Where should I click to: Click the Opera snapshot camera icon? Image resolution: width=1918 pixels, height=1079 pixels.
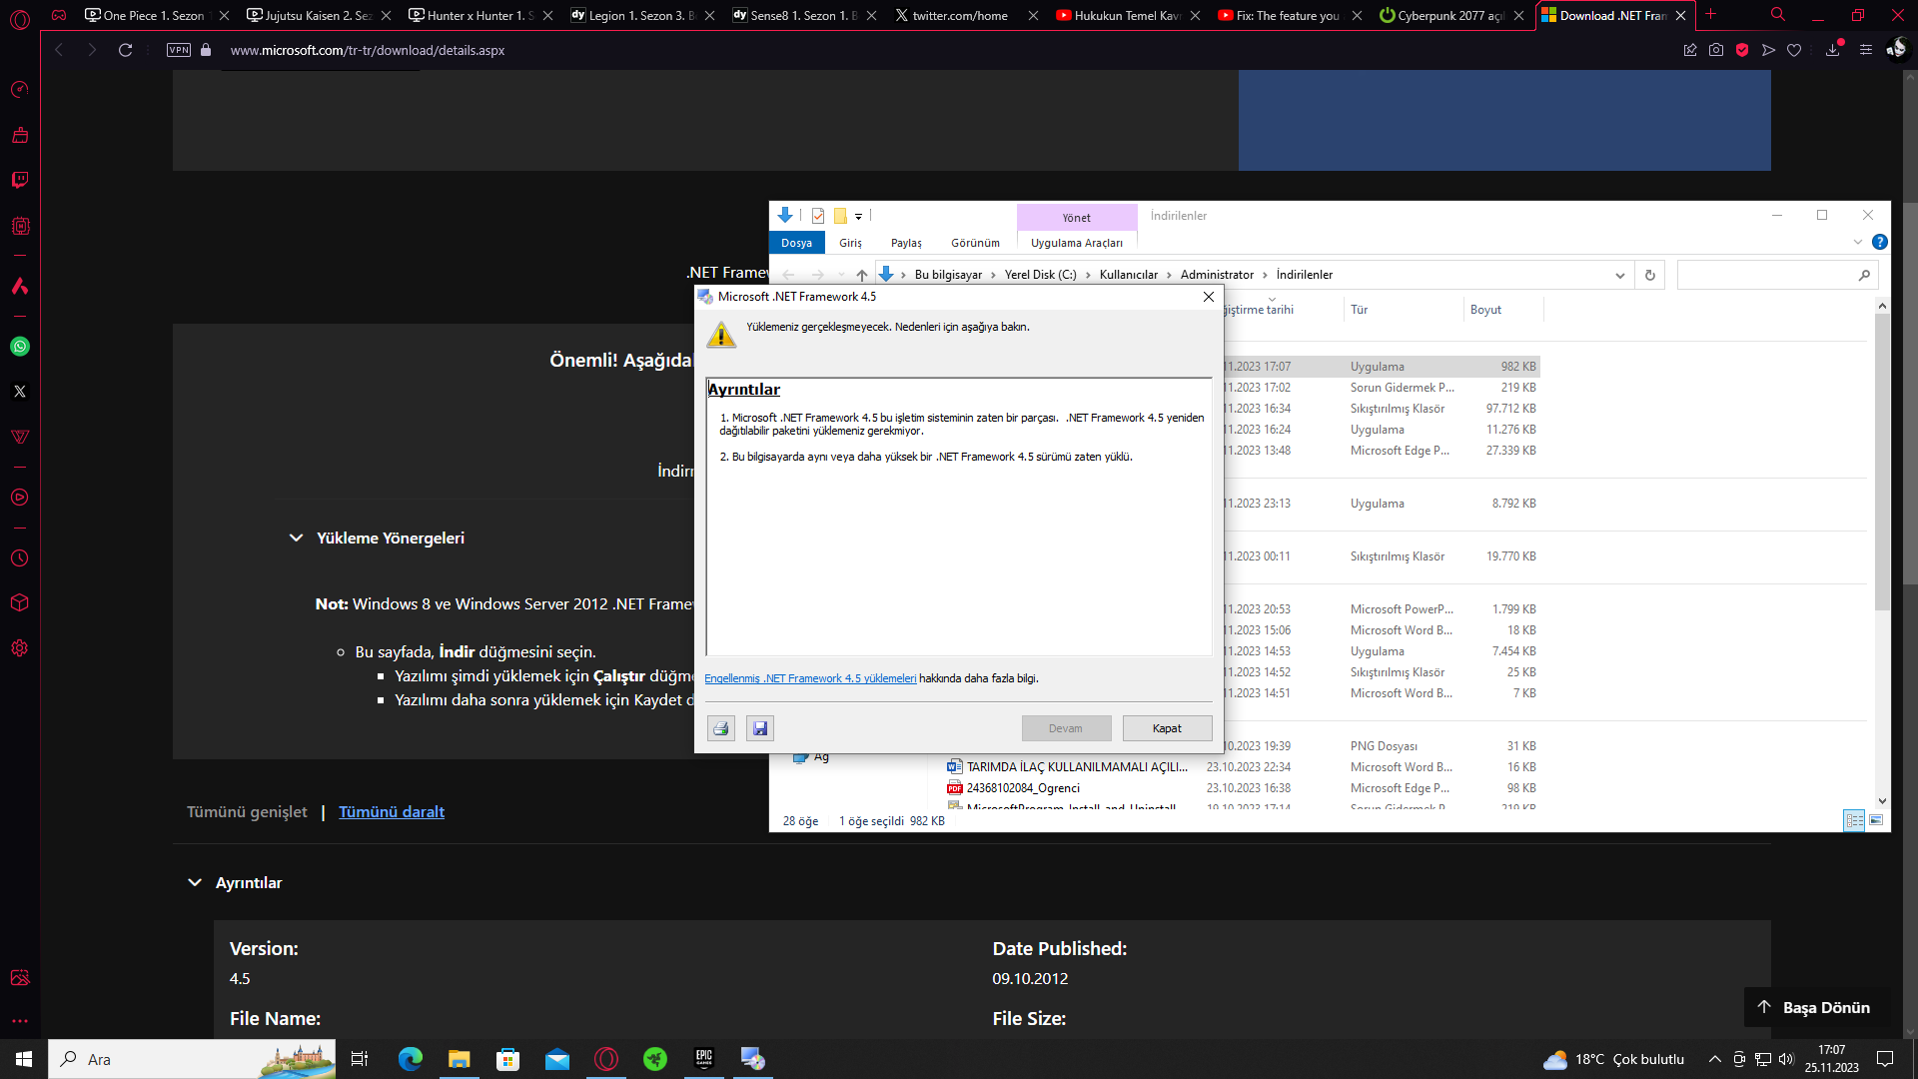pos(1716,50)
